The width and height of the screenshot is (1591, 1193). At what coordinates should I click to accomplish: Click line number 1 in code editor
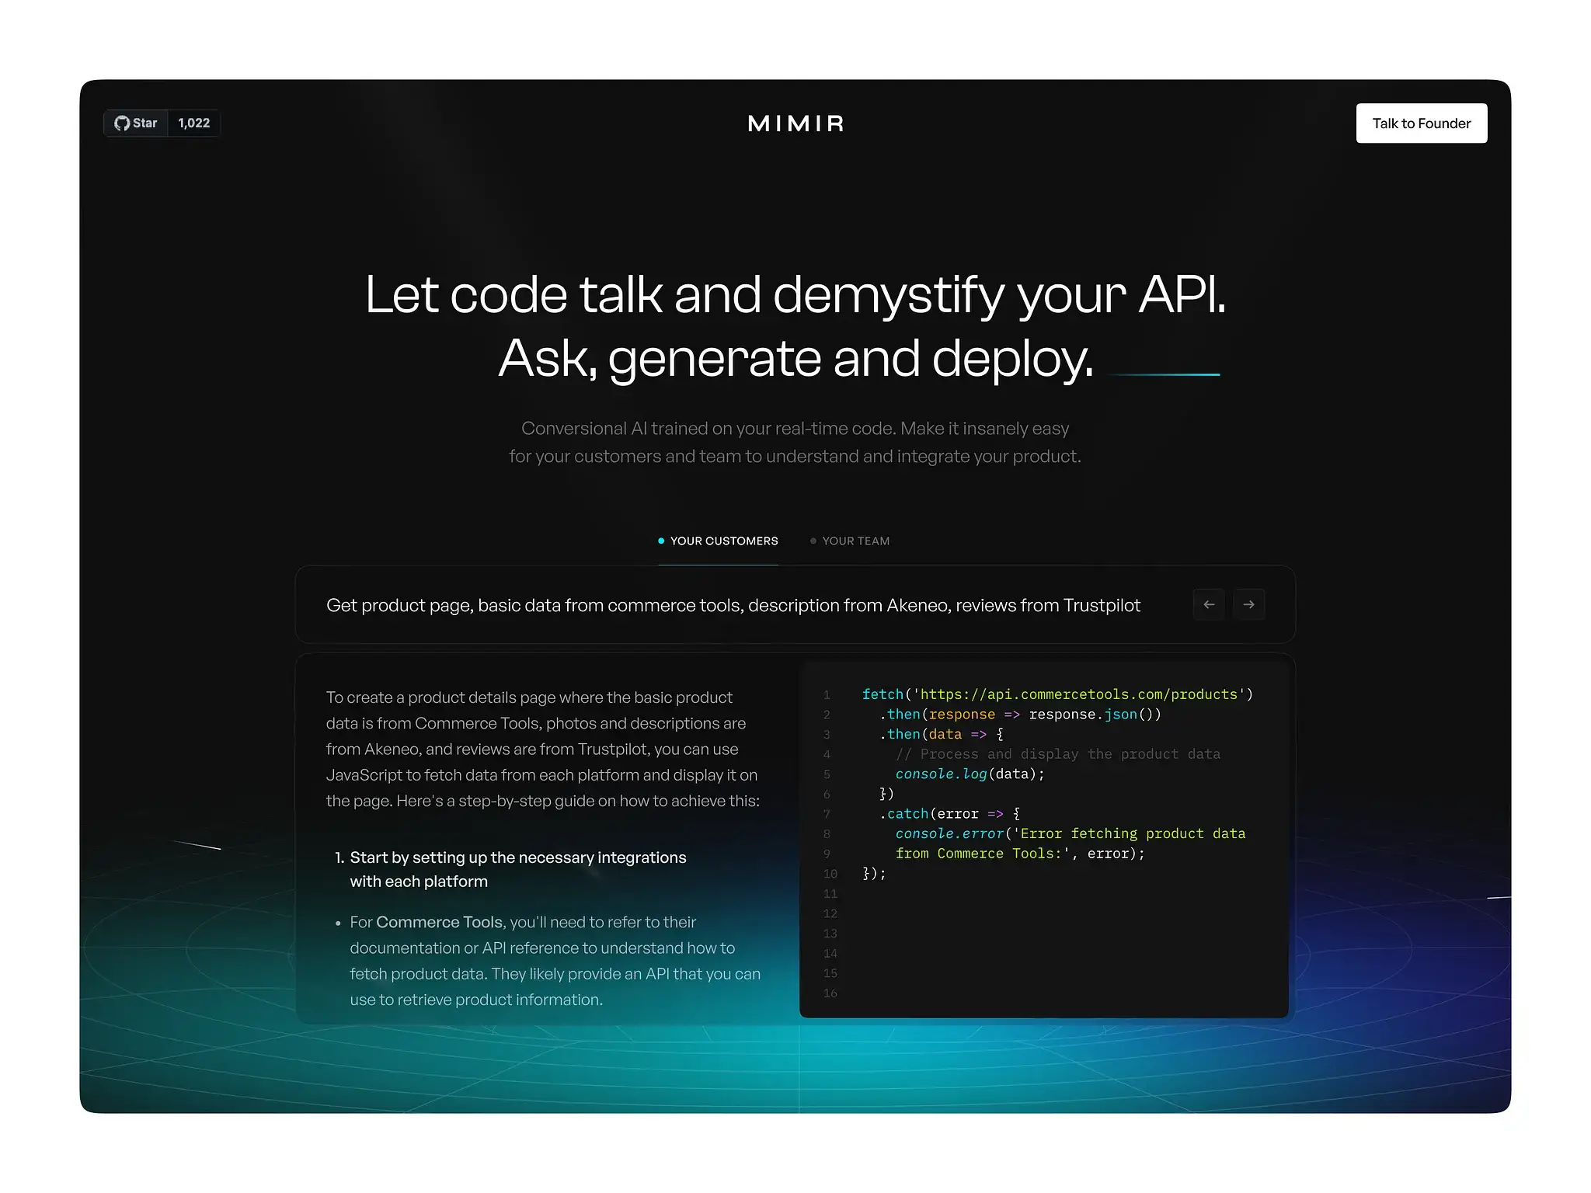point(827,695)
